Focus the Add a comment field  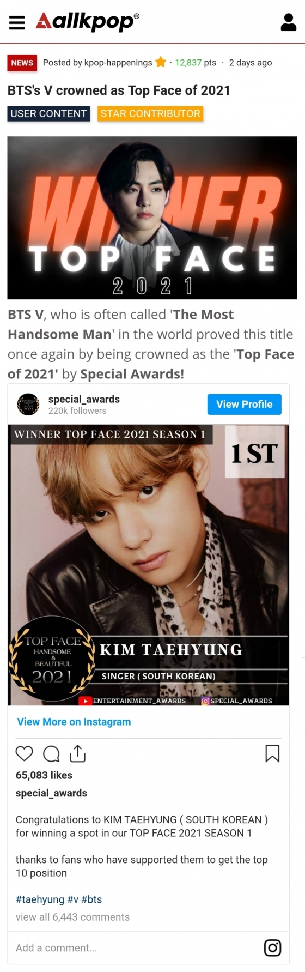136,948
